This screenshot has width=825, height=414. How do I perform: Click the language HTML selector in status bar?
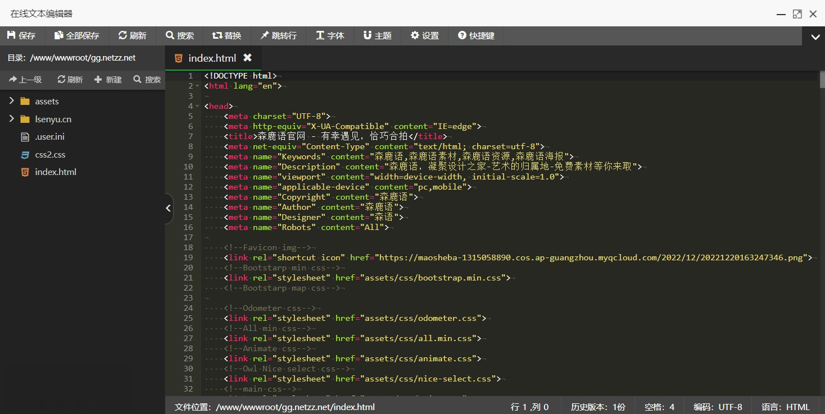785,407
